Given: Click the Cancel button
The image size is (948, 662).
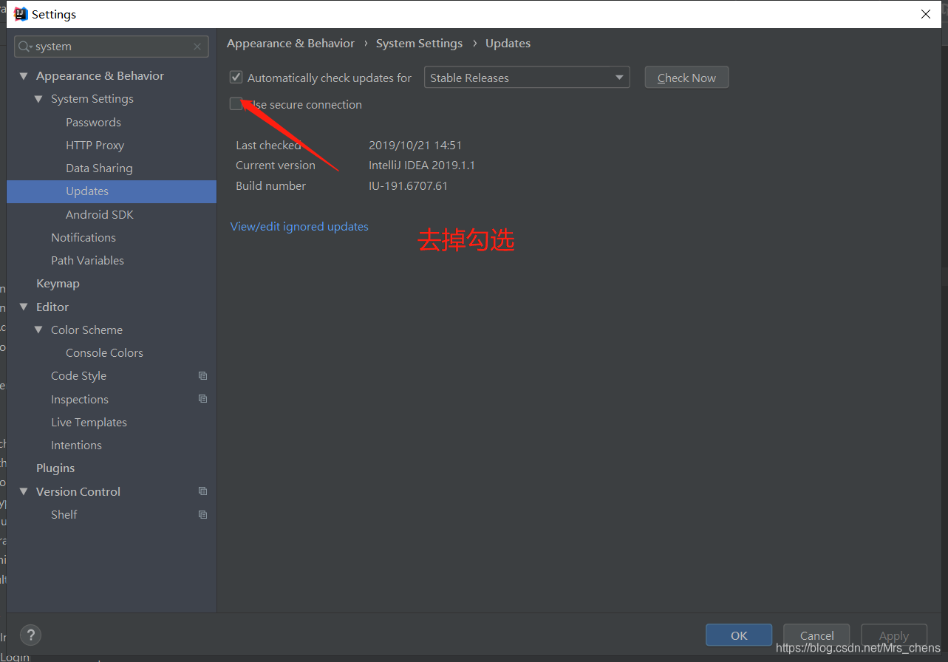Looking at the screenshot, I should pyautogui.click(x=816, y=635).
